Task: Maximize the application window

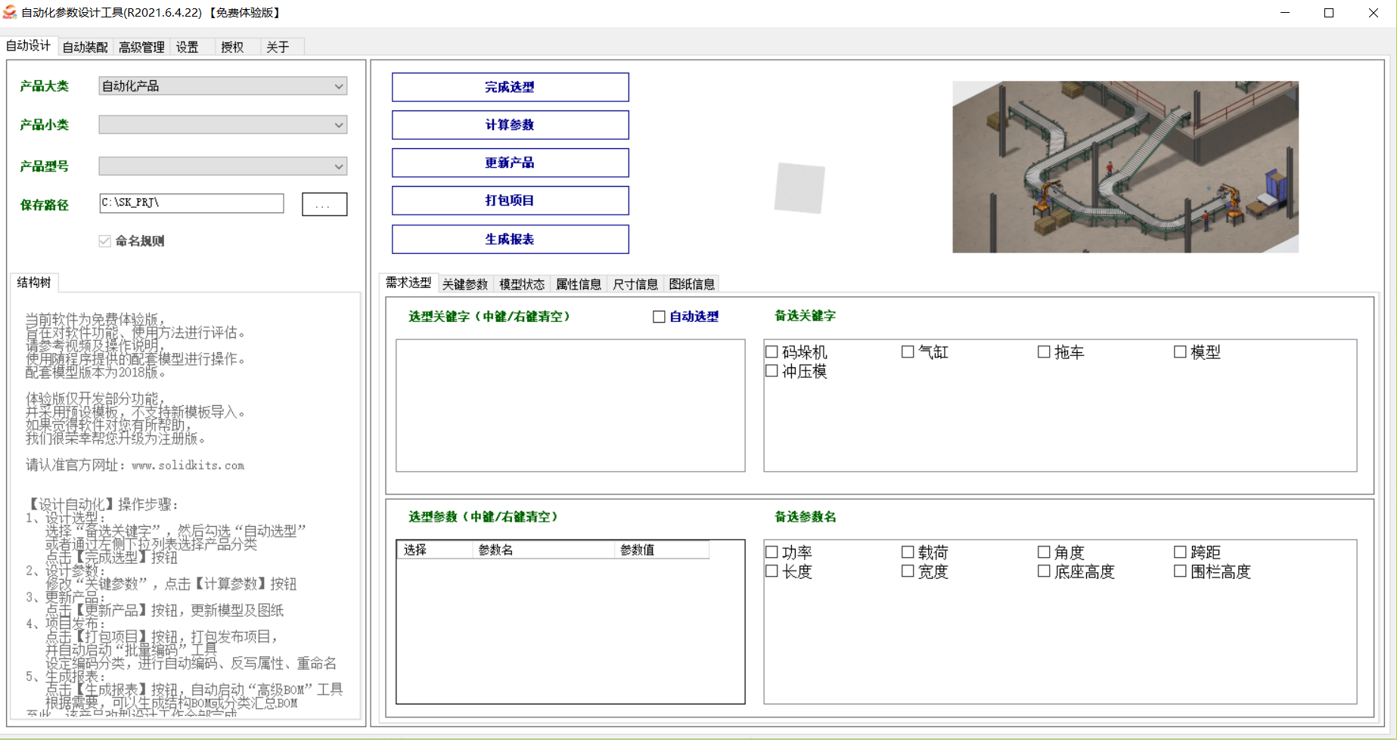Action: (1329, 13)
